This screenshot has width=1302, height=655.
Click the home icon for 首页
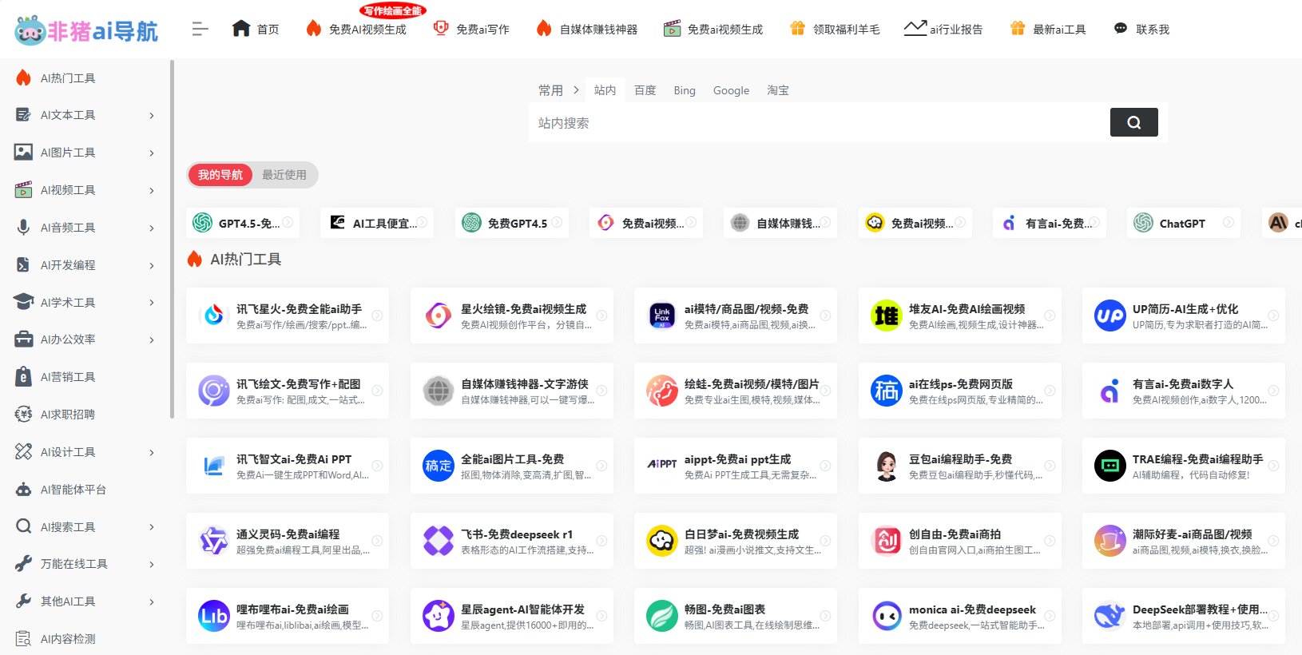(x=241, y=29)
